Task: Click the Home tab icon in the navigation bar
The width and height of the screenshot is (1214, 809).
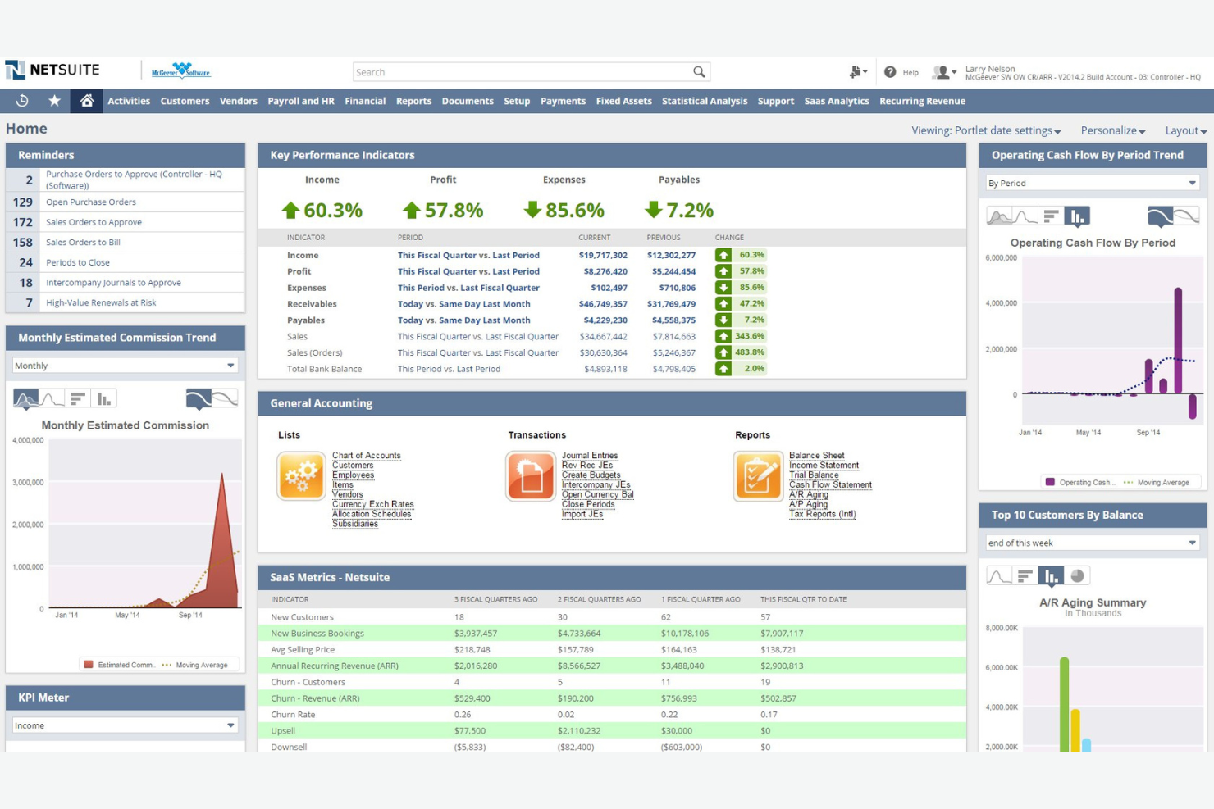Action: 86,101
